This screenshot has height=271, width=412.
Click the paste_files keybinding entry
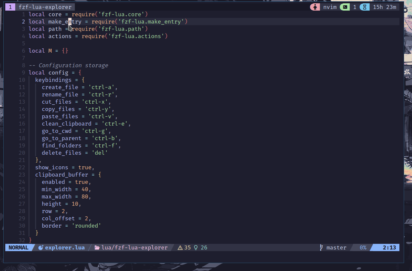pyautogui.click(x=80, y=116)
